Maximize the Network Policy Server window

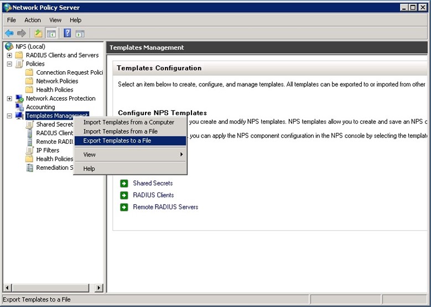[x=413, y=7]
